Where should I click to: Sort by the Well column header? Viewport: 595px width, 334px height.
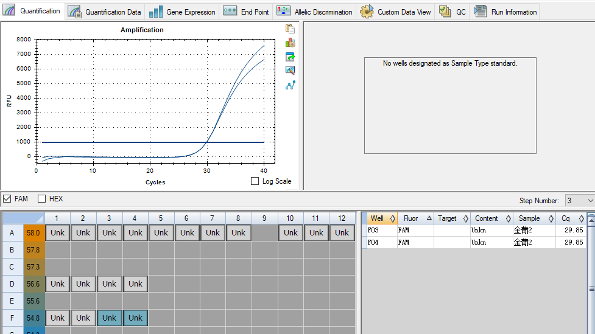coord(382,218)
